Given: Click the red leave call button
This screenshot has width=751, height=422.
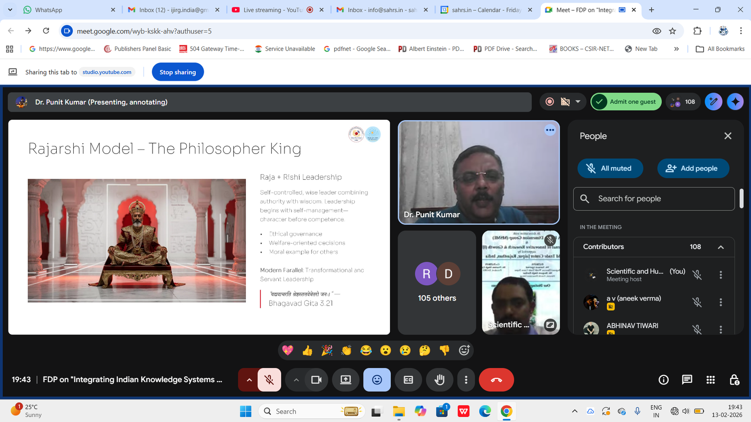Looking at the screenshot, I should (496, 380).
